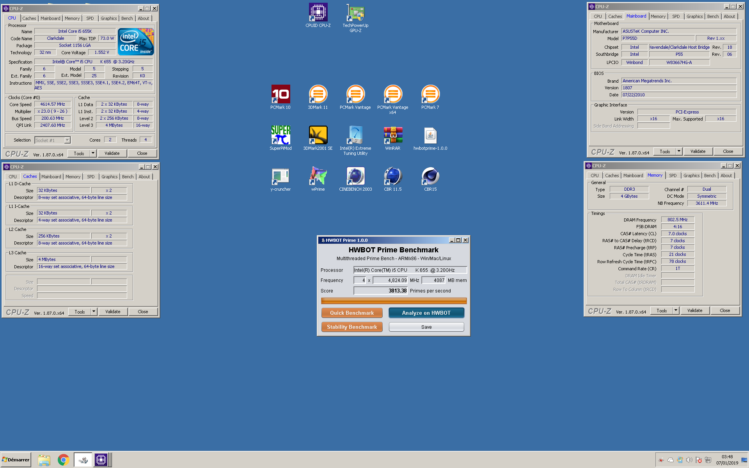Expand Tools dropdown arrow in CPU tab window
Image resolution: width=749 pixels, height=468 pixels.
point(93,153)
